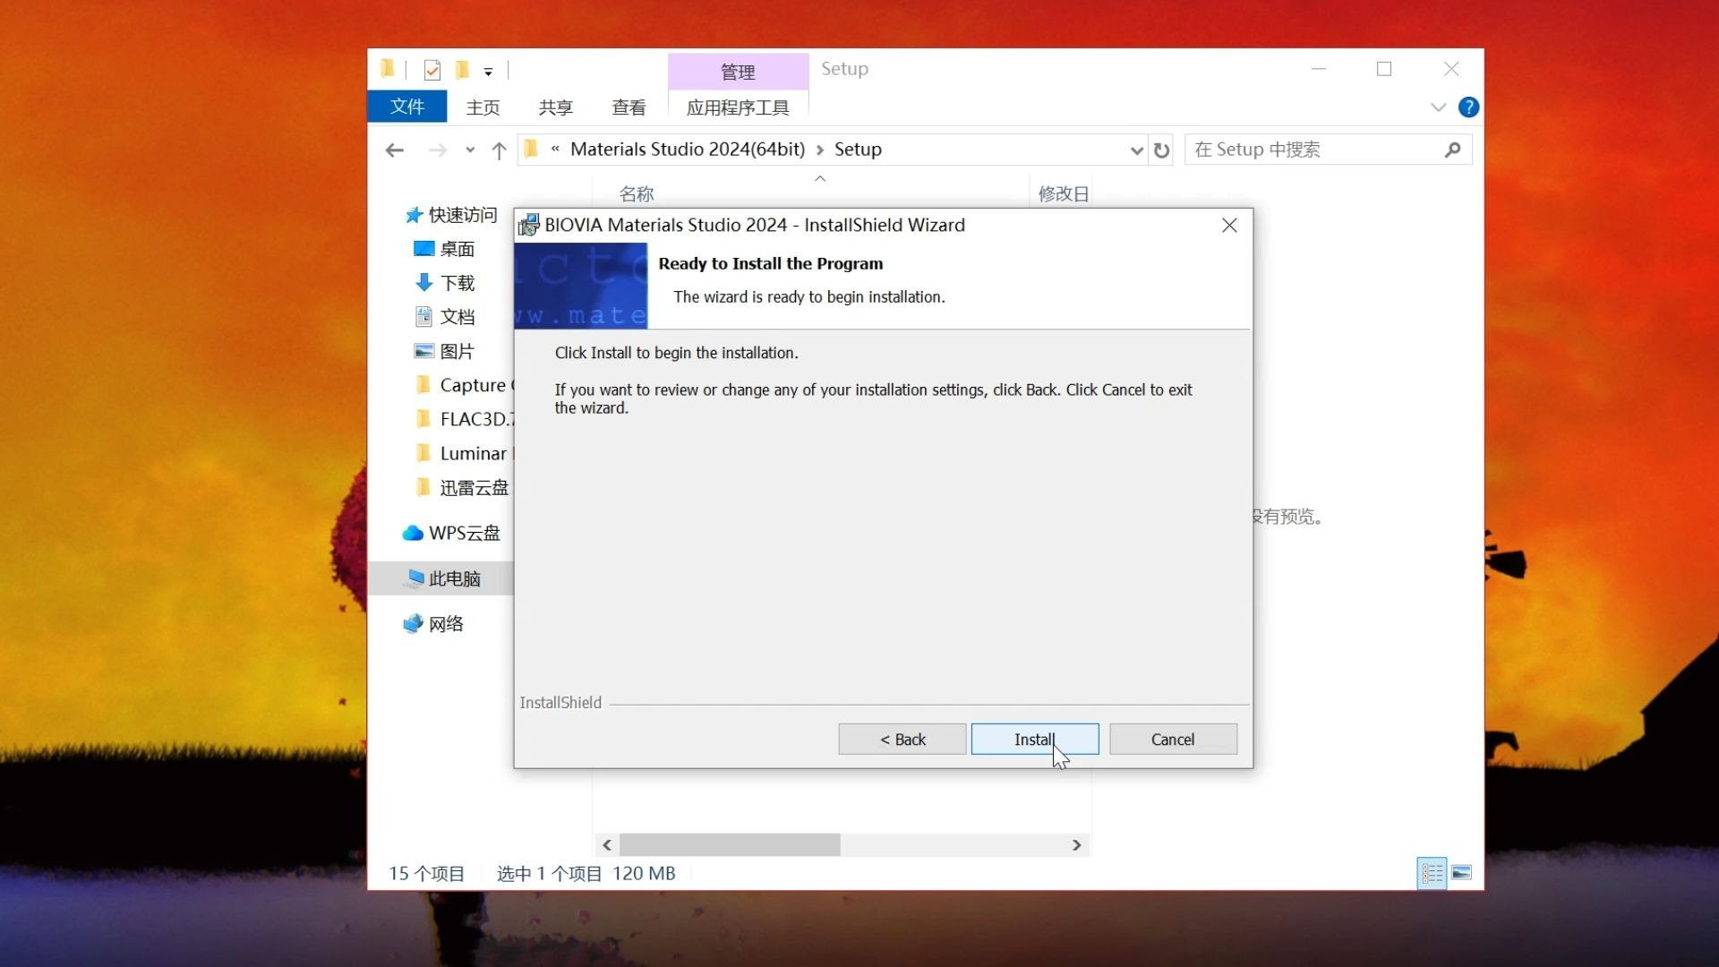Switch to the 查看 ribbon tab
Screen dimensions: 1719x967
click(629, 107)
